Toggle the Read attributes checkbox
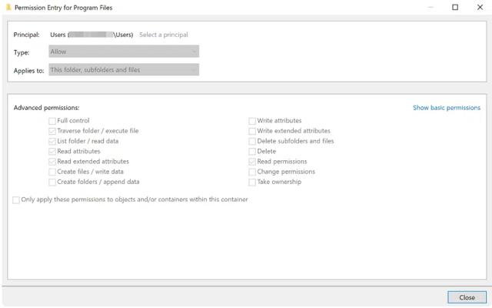Image resolution: width=492 pixels, height=308 pixels. coord(52,152)
